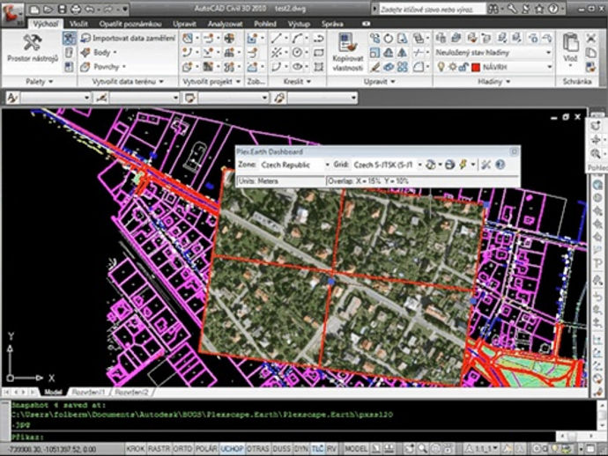Click the Plex.Earth help icon in dashboard
This screenshot has height=456, width=608.
click(500, 165)
